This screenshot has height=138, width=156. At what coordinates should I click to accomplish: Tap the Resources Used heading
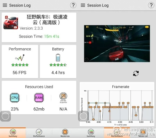point(39,87)
